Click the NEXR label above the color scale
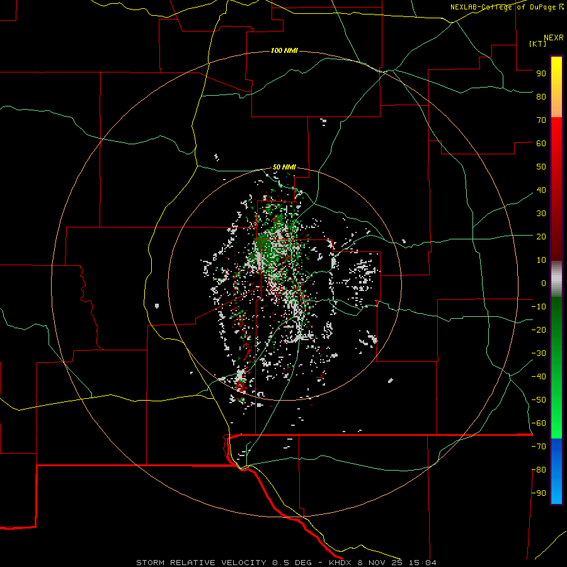Image resolution: width=567 pixels, height=567 pixels. point(553,38)
